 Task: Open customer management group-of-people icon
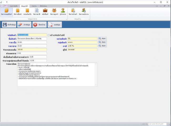pos(54,12)
